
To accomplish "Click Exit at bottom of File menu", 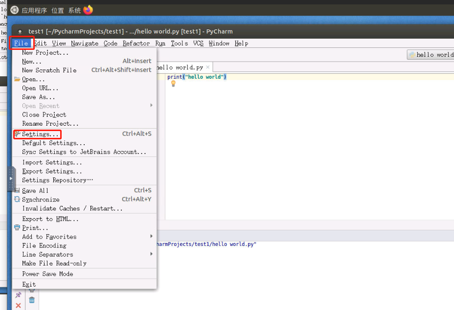I will click(x=85, y=284).
